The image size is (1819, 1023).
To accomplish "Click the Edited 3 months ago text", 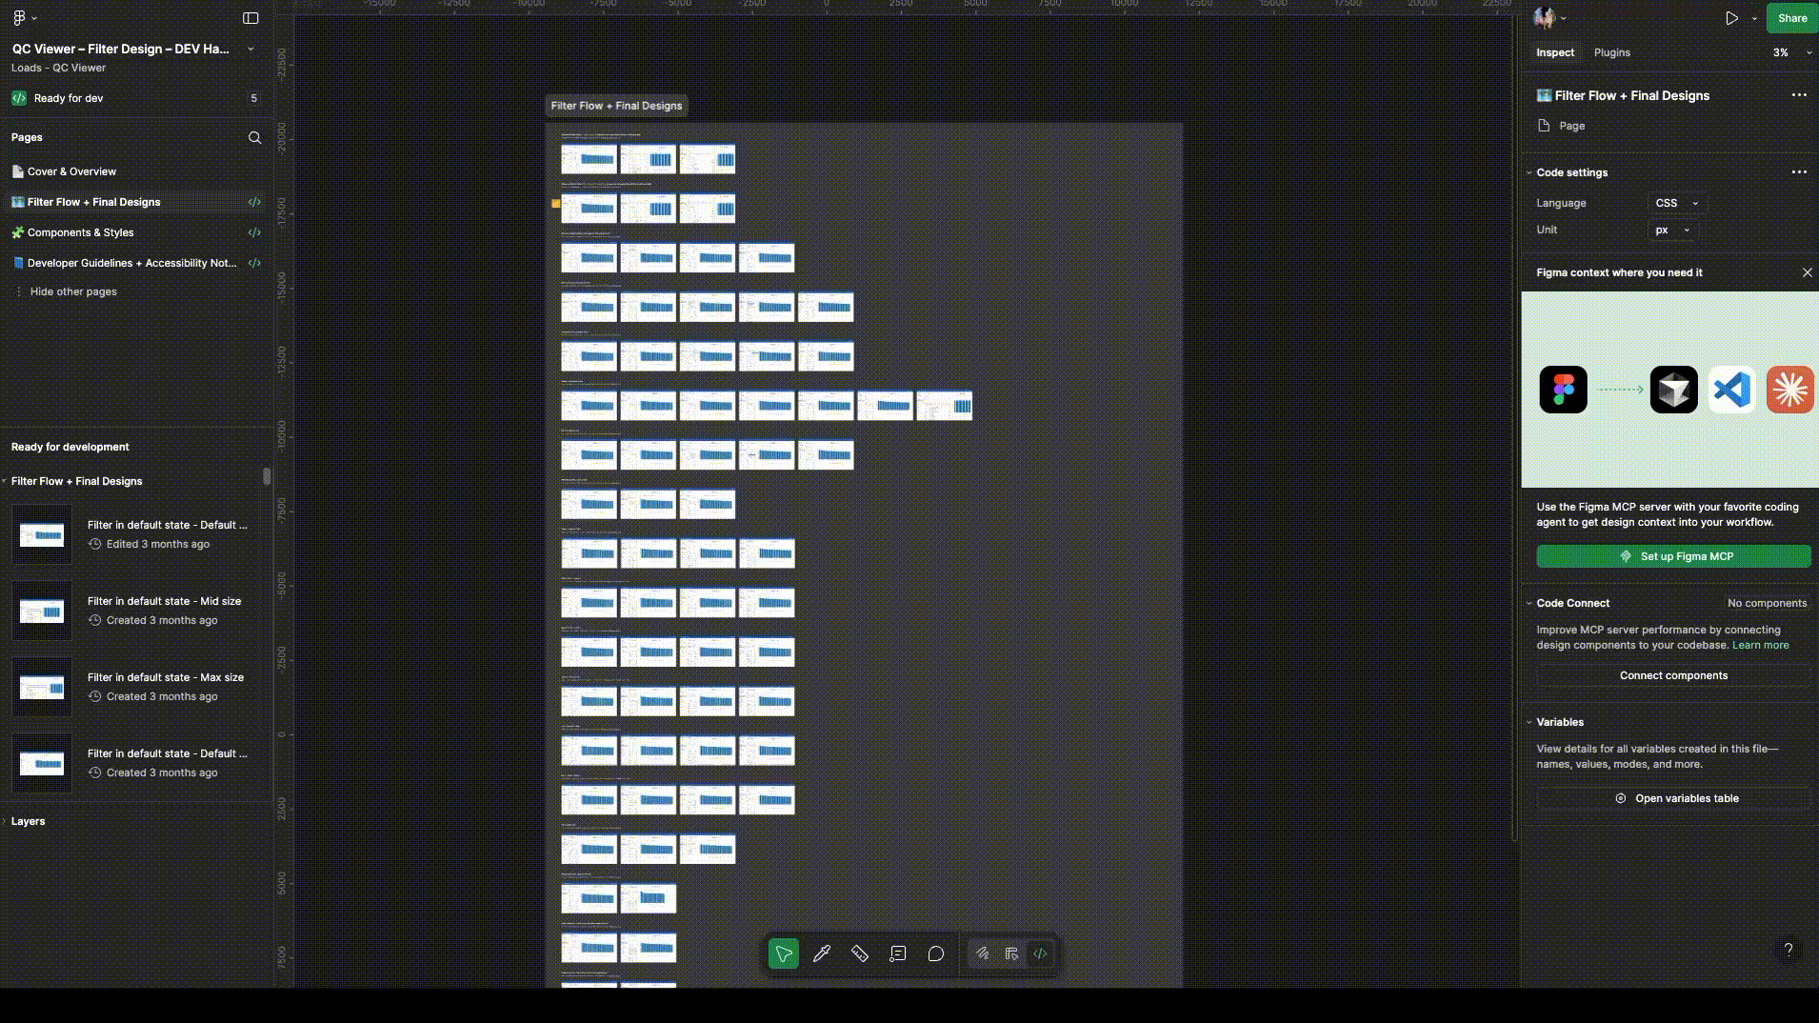I will 158,544.
